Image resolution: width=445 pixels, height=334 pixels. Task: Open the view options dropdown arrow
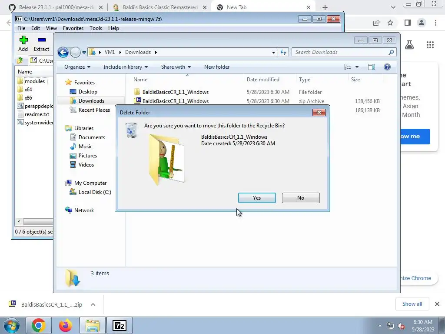(357, 67)
